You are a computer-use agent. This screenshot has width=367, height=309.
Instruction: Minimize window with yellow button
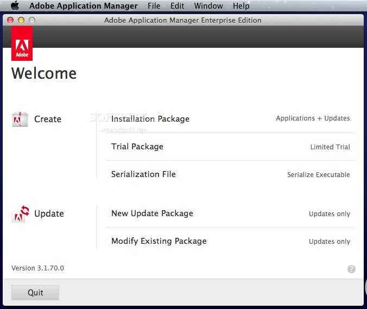21,20
